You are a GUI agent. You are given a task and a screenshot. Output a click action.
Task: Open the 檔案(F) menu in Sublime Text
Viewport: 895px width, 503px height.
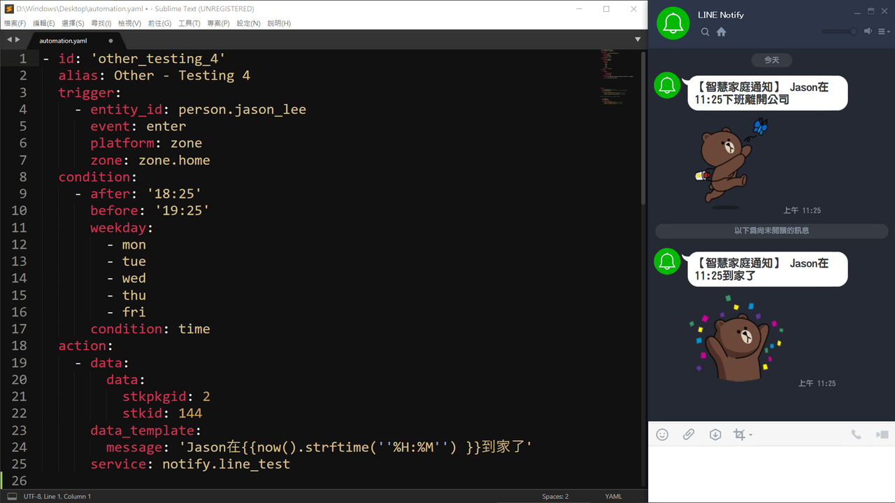click(15, 23)
